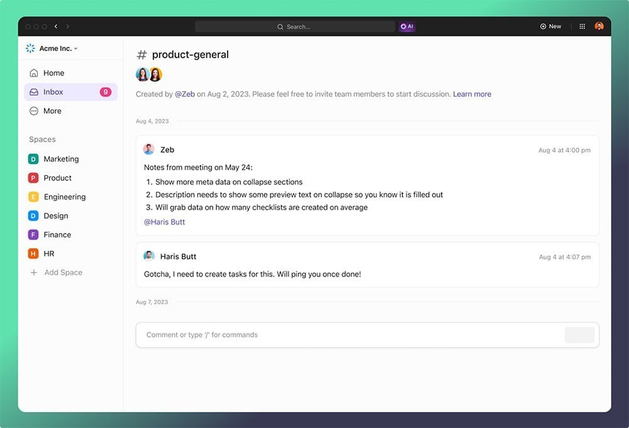The width and height of the screenshot is (629, 428).
Task: Open the apps grid icon
Action: (x=582, y=26)
